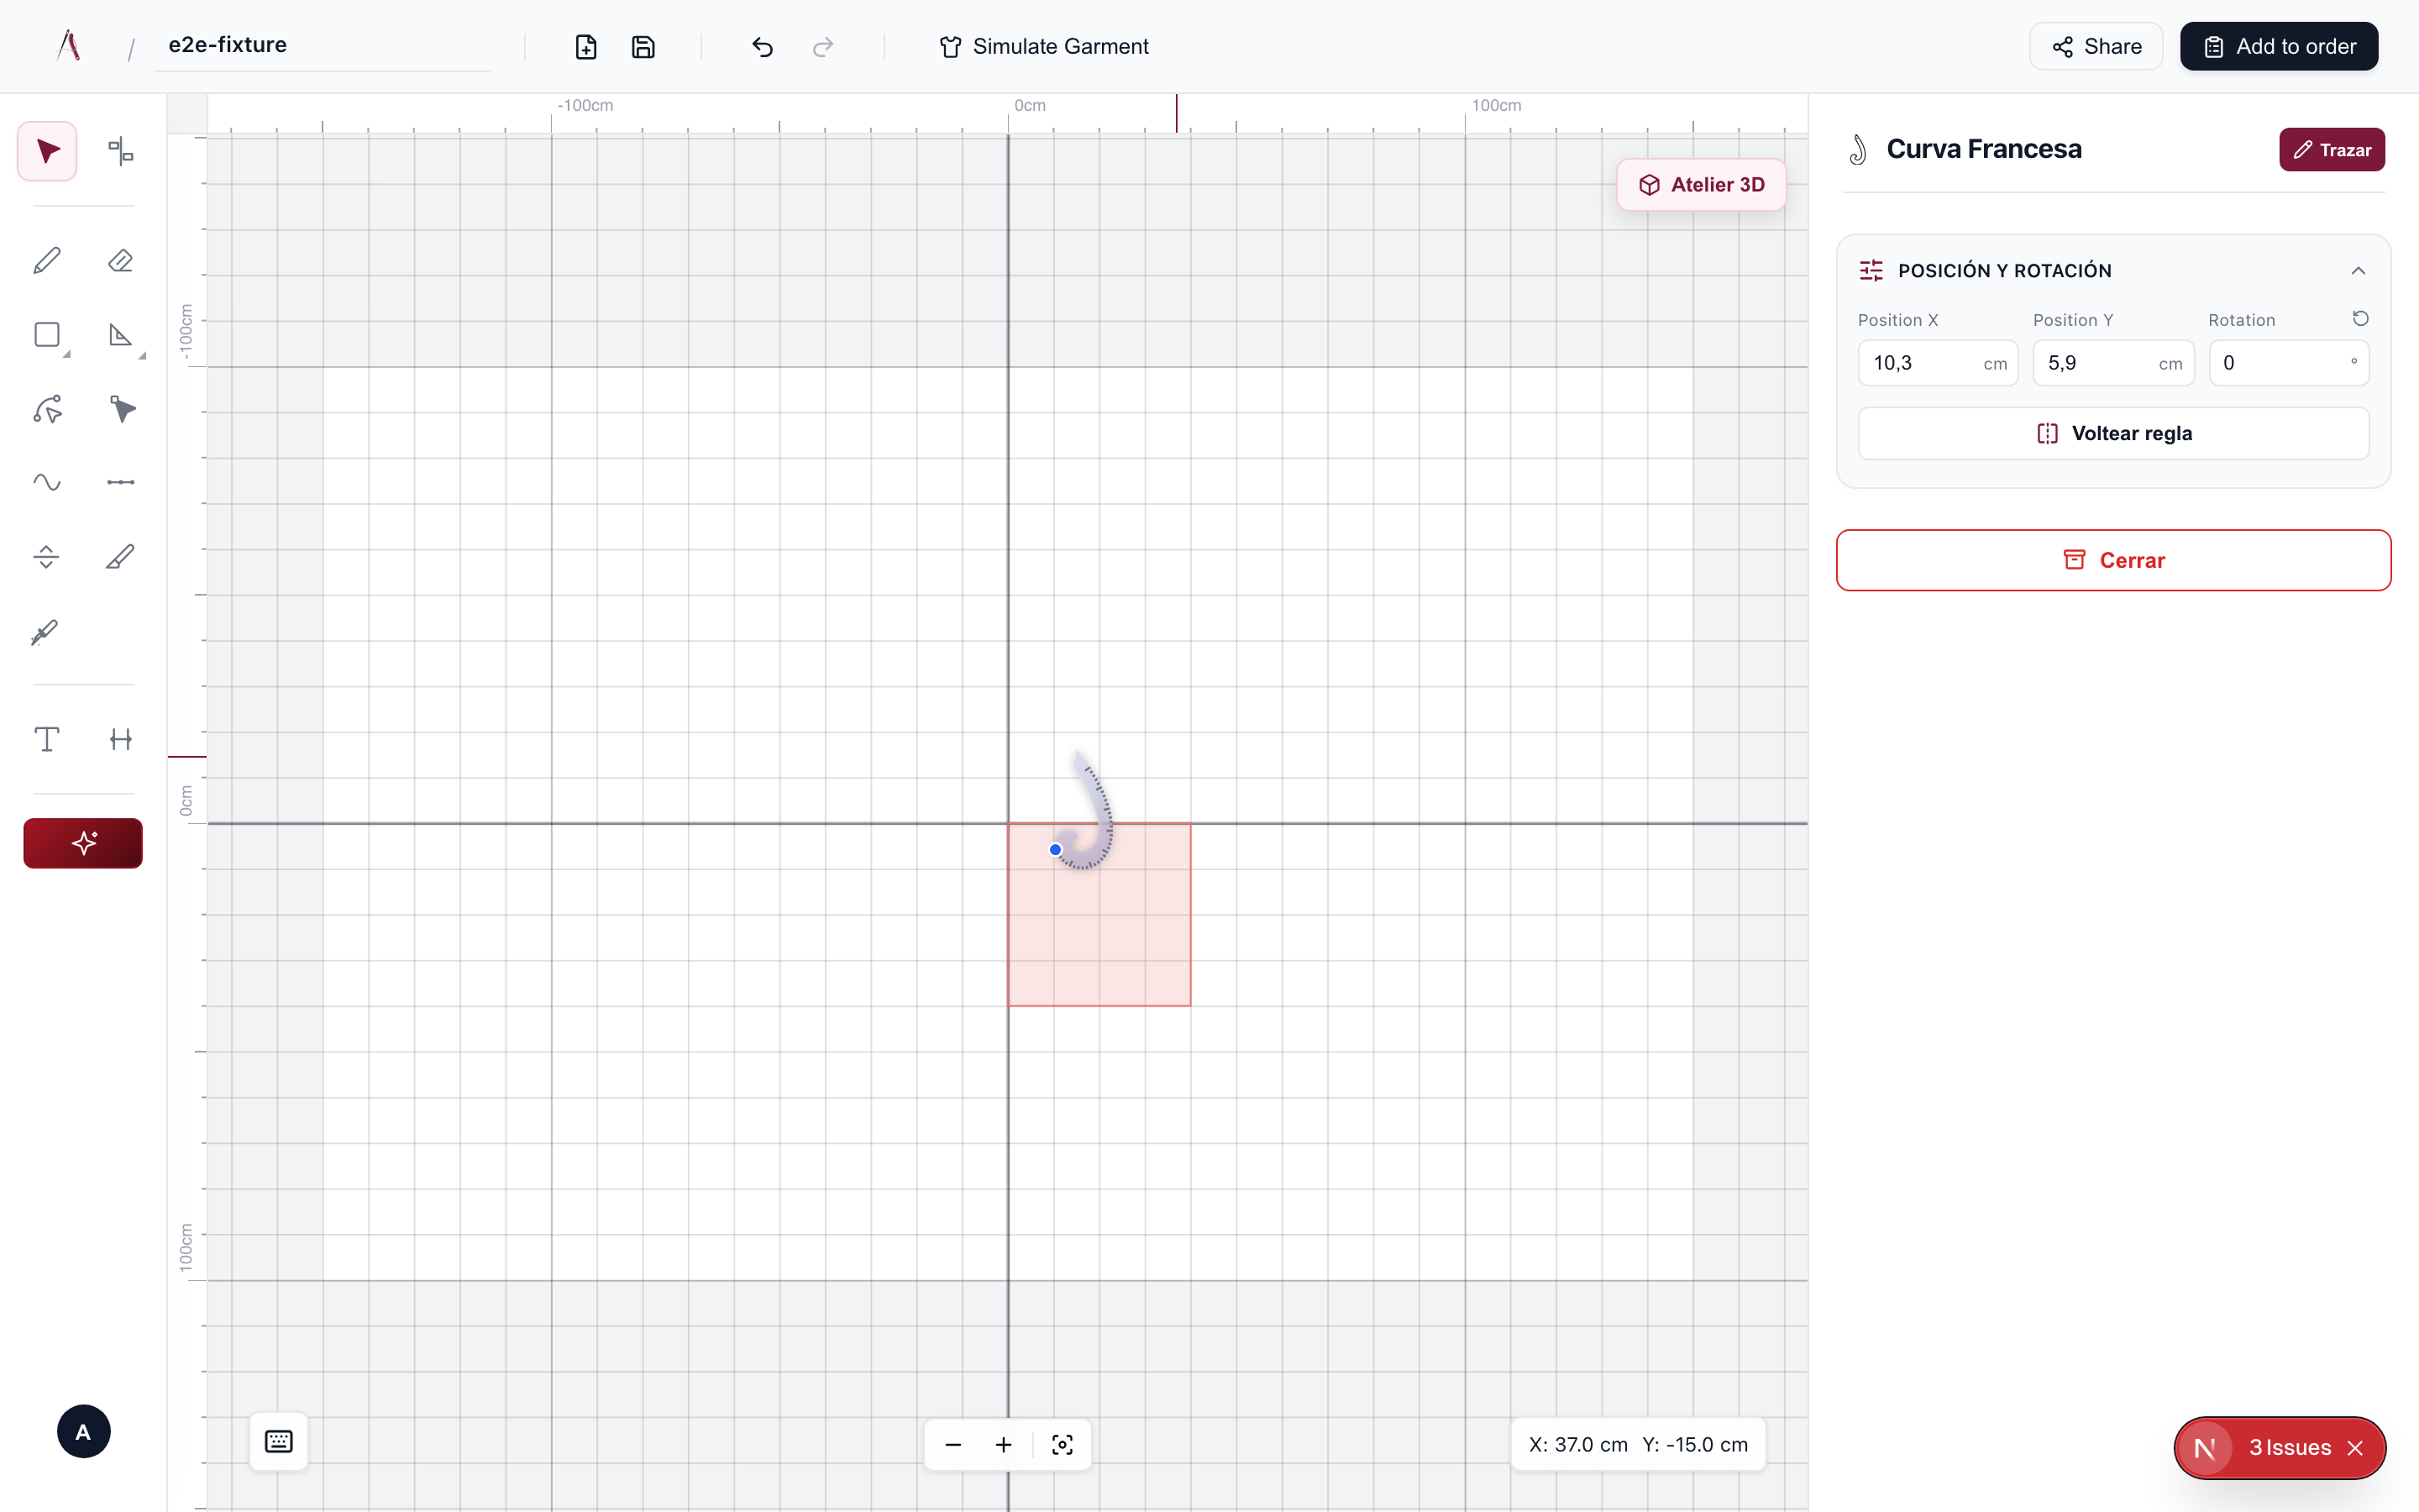The image size is (2419, 1512).
Task: Select the bezier path edit tool
Action: 47,409
